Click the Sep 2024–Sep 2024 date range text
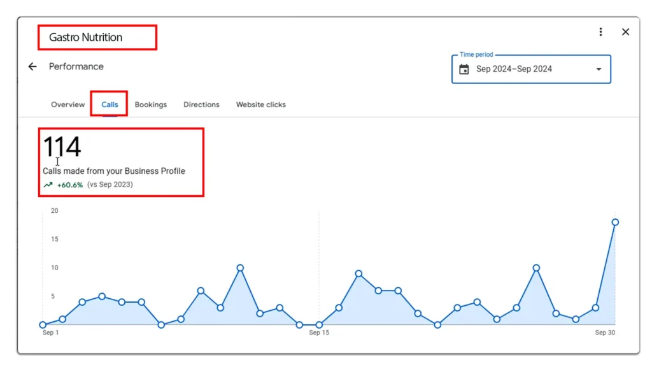 point(514,69)
